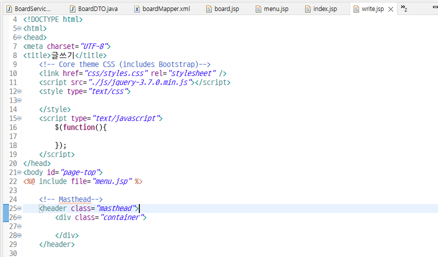Open the boardMapper.xml tab
Image resolution: width=438 pixels, height=257 pixels.
162,9
